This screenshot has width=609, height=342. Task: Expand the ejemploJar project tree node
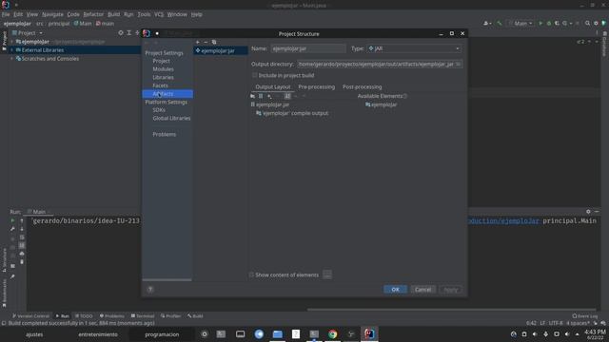(11, 42)
